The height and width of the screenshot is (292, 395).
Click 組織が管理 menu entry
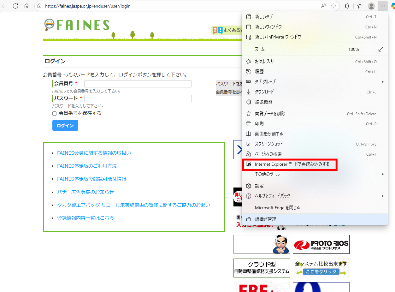315,219
